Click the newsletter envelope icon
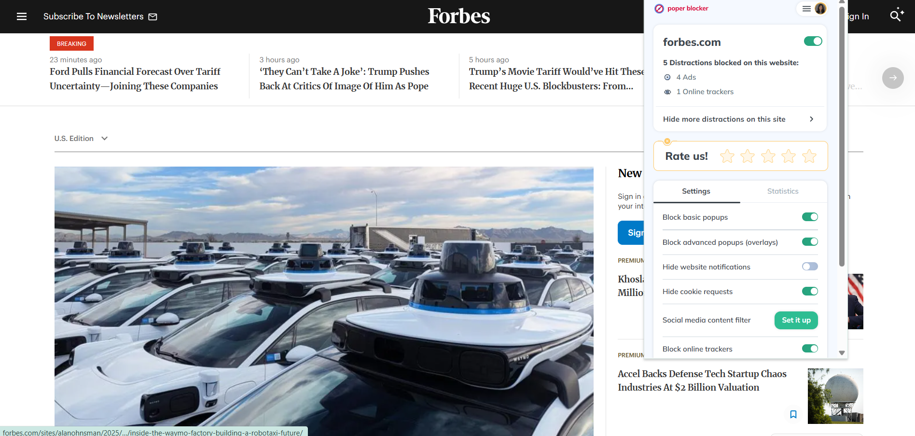 pos(153,17)
